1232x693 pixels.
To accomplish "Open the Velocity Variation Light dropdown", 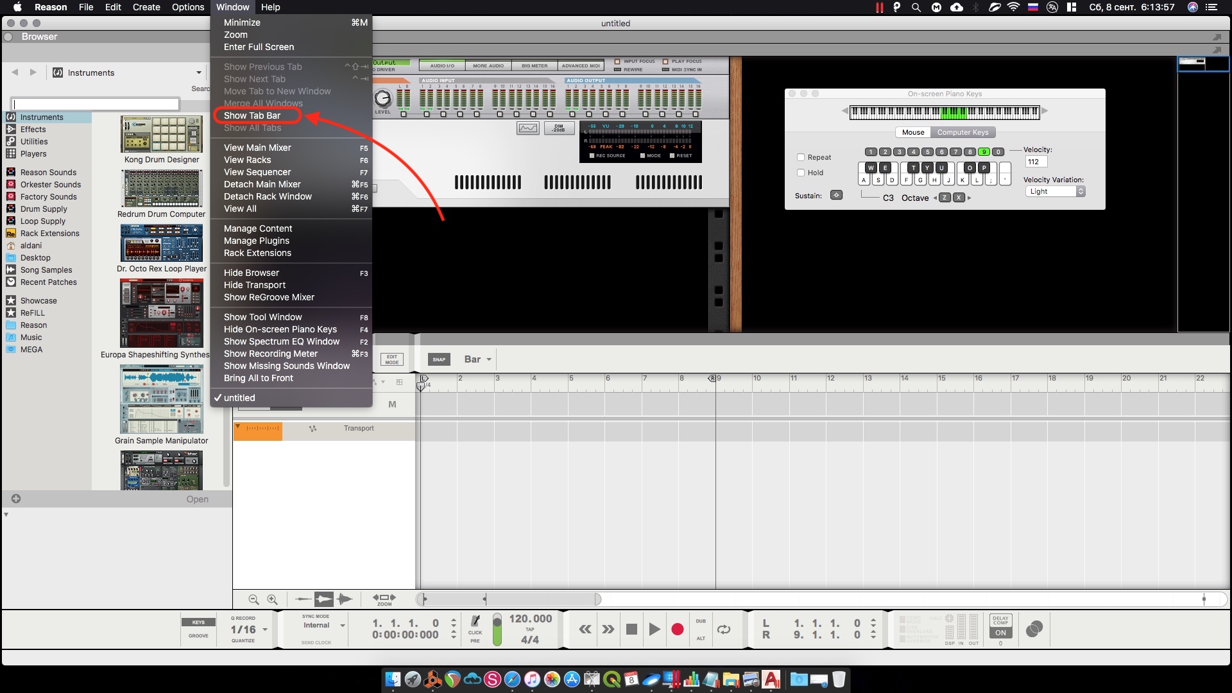I will 1054,191.
